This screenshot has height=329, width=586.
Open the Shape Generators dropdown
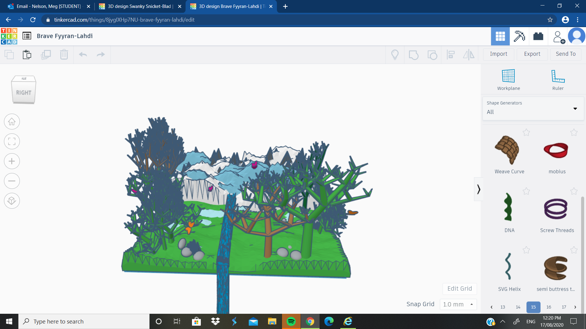click(575, 108)
